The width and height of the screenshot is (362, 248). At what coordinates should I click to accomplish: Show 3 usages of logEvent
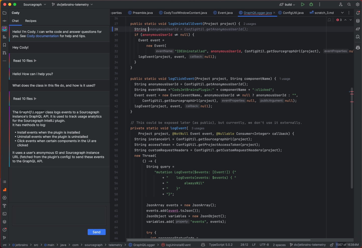(198, 128)
